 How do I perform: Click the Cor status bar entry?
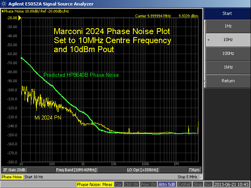pyautogui.click(x=118, y=184)
